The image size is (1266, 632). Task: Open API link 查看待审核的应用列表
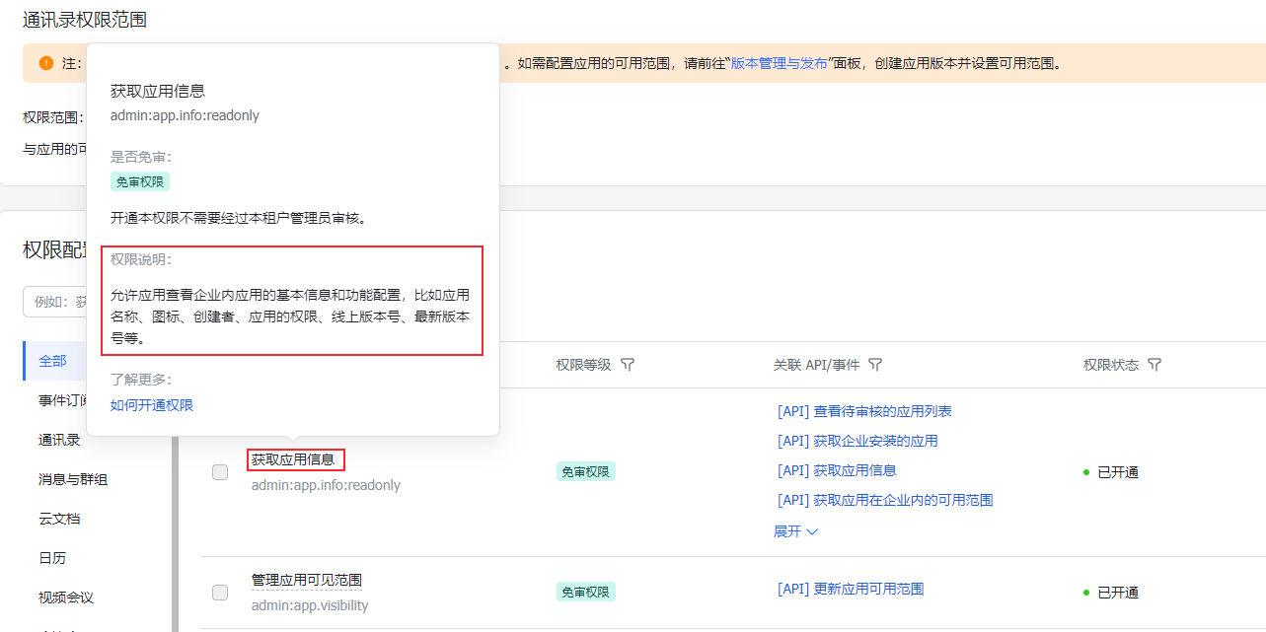coord(864,411)
